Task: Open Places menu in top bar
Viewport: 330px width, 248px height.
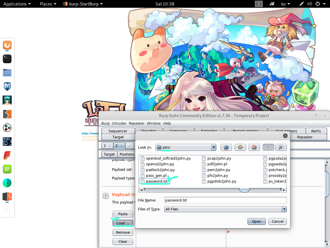Action: [x=48, y=4]
